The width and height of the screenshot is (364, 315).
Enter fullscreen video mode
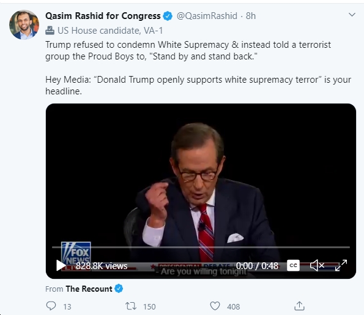(341, 265)
